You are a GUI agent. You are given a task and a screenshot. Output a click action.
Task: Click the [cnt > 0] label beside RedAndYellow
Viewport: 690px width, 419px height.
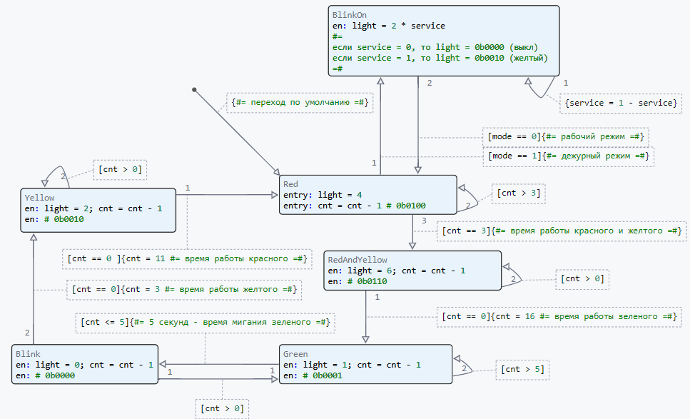[582, 279]
